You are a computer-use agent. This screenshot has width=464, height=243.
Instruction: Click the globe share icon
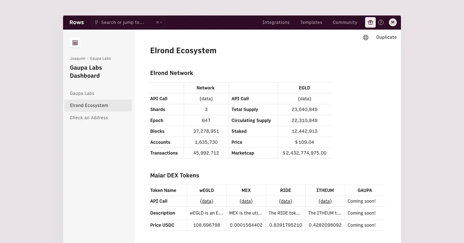[366, 37]
